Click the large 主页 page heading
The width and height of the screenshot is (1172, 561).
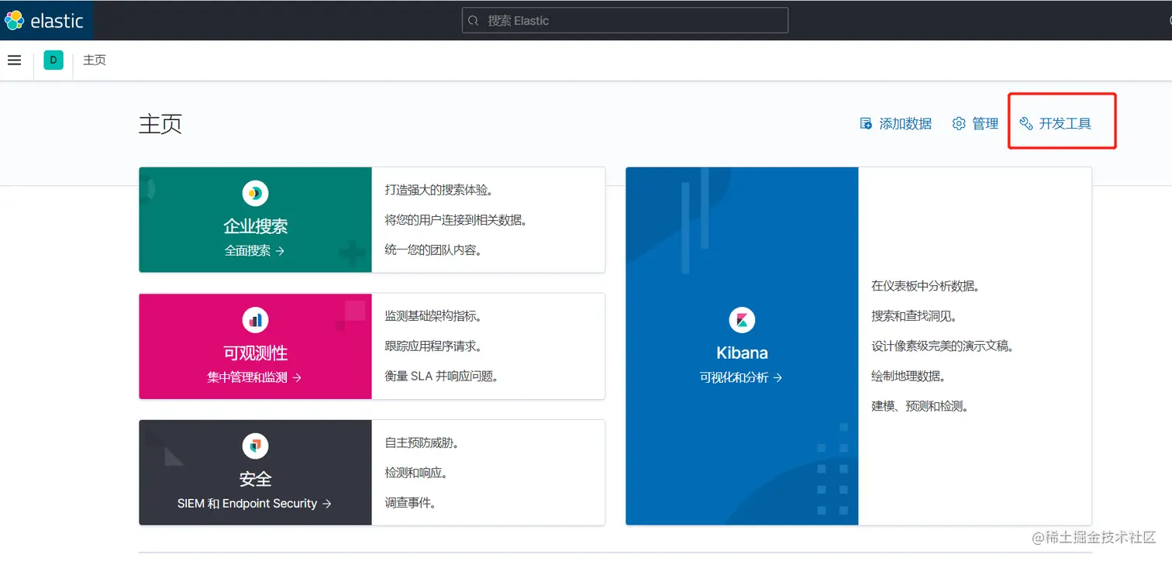coord(160,124)
